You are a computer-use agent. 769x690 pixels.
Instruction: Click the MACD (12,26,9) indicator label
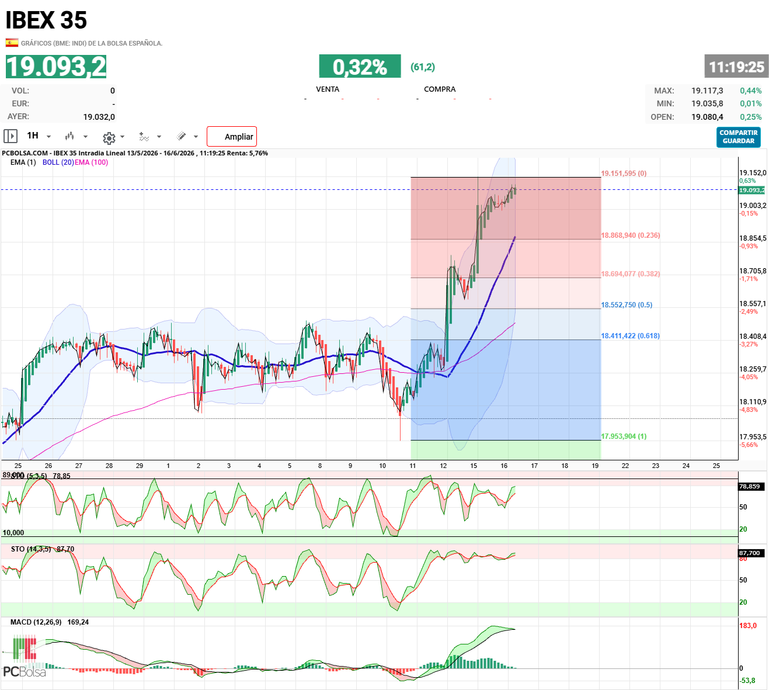point(36,622)
